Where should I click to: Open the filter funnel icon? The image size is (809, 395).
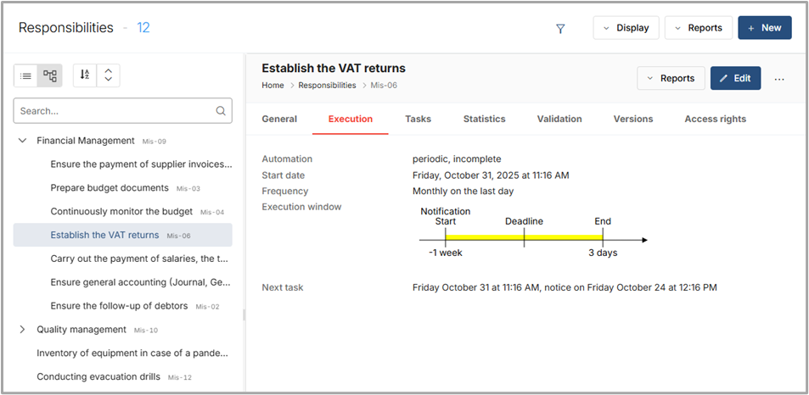pos(560,28)
